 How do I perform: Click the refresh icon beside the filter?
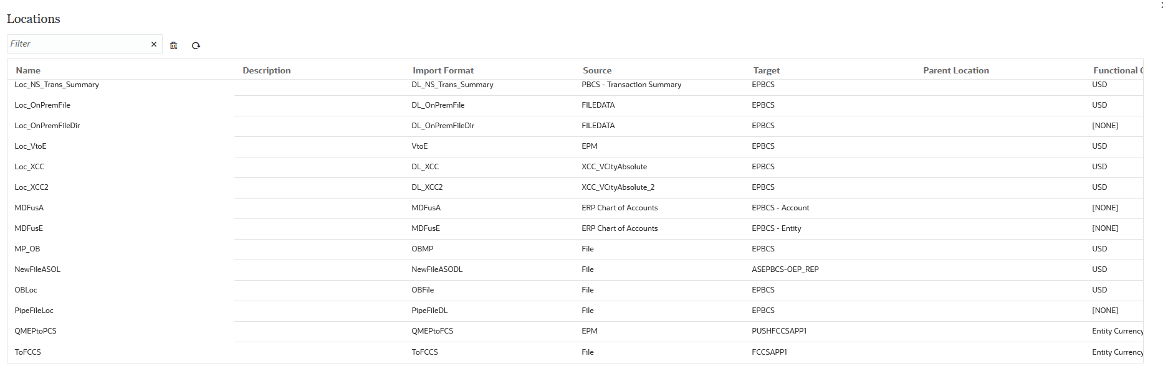tap(196, 45)
